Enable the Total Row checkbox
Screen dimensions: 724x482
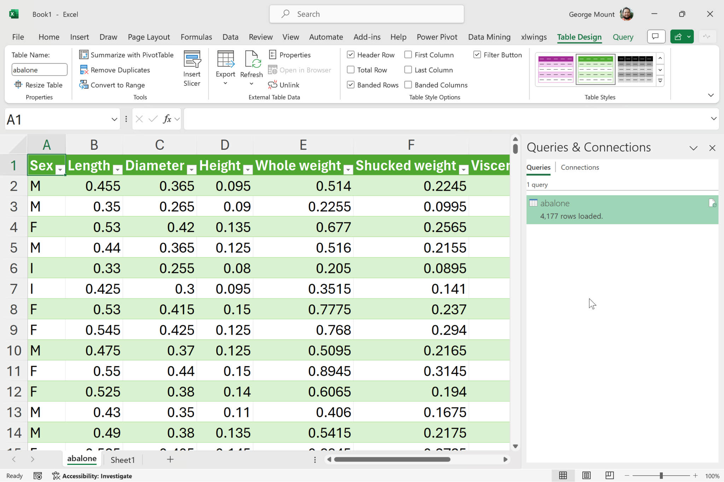351,70
